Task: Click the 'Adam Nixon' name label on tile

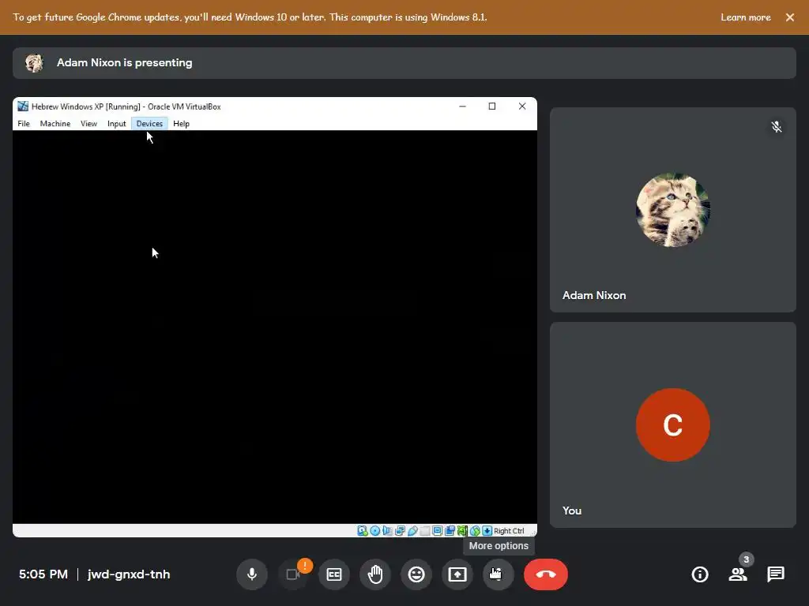Action: (x=594, y=295)
